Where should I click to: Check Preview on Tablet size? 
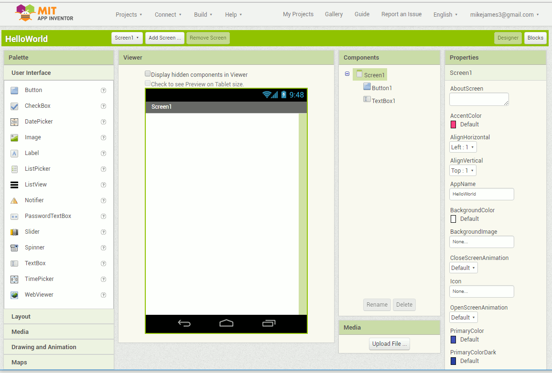pos(147,83)
